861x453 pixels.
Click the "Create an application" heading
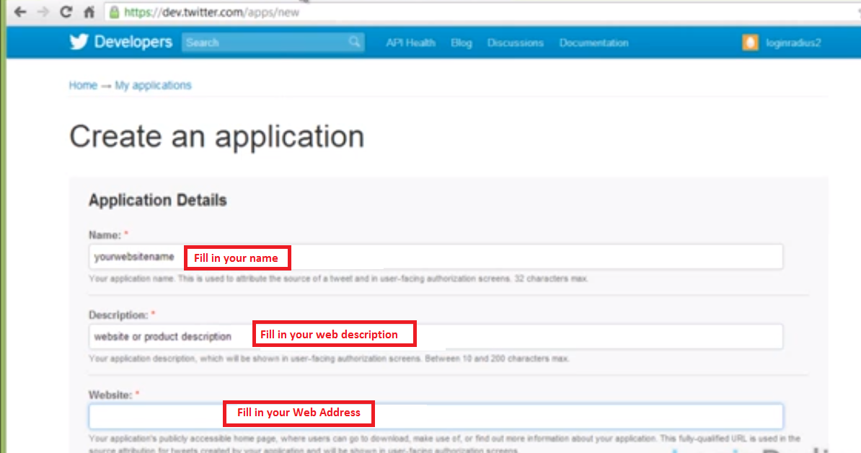[x=217, y=137]
